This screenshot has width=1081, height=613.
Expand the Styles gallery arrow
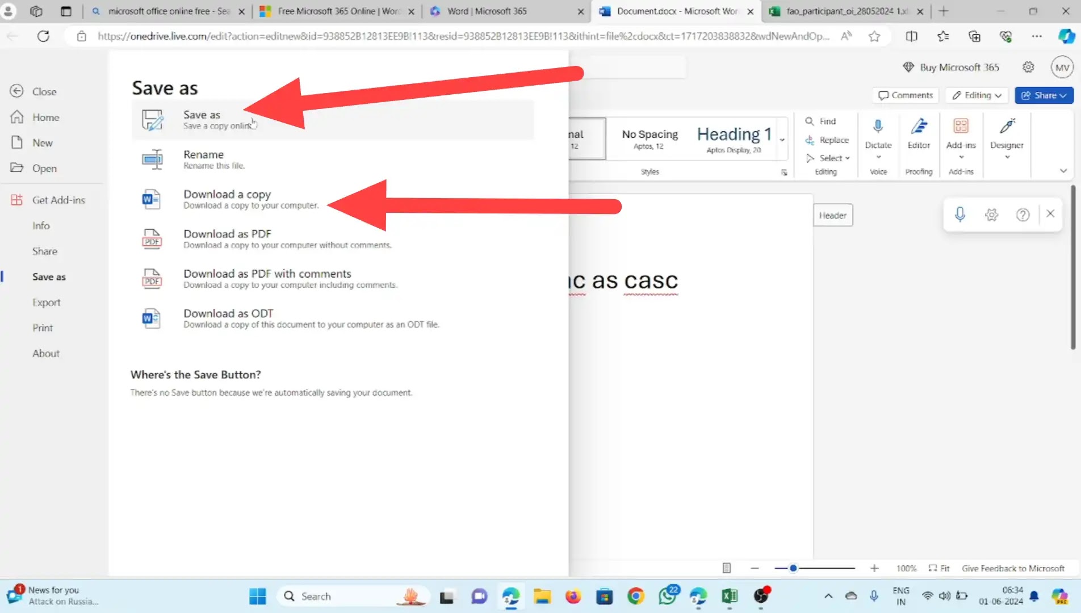point(782,139)
